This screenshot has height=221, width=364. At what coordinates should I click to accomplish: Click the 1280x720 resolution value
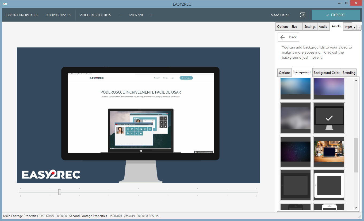point(136,15)
